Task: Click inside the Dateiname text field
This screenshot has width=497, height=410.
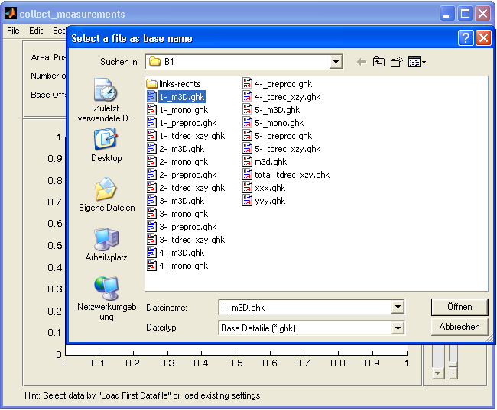Action: (305, 307)
